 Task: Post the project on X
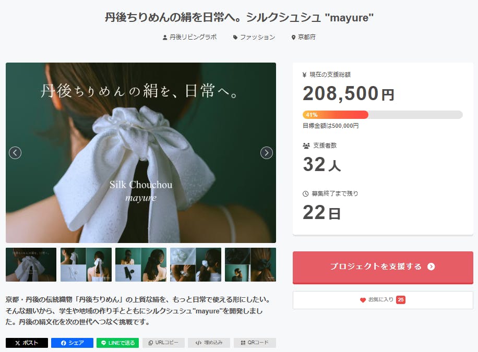point(27,343)
